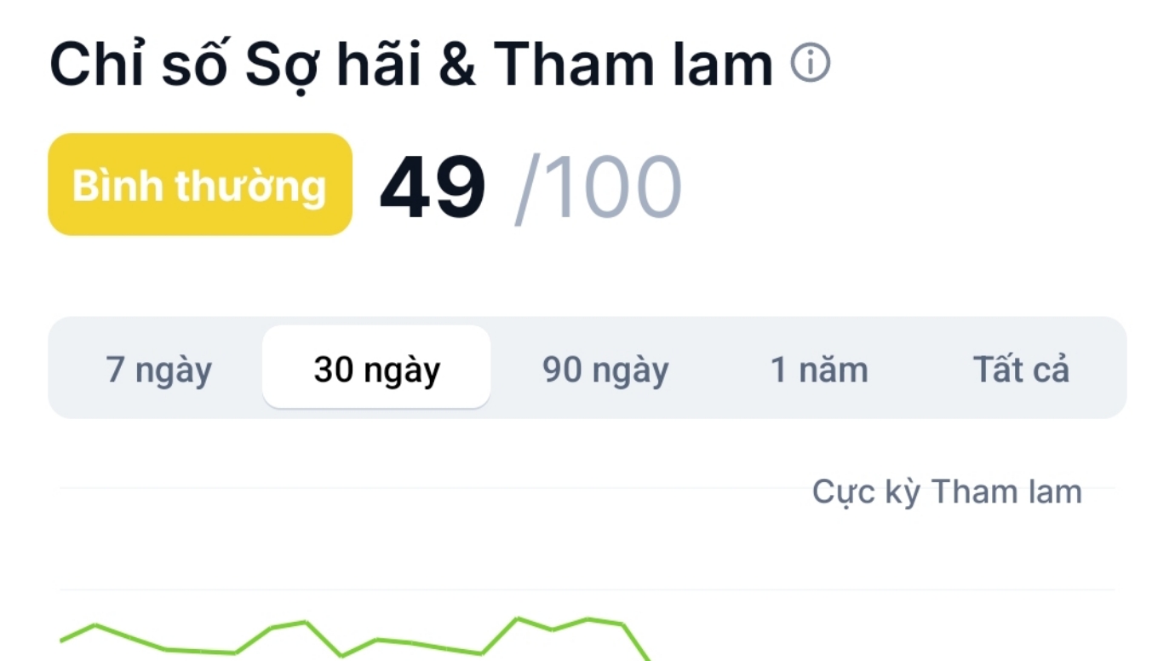Screen dimensions: 1175x661
Task: Click the lowest dip near the green line's middle
Action: click(x=341, y=655)
